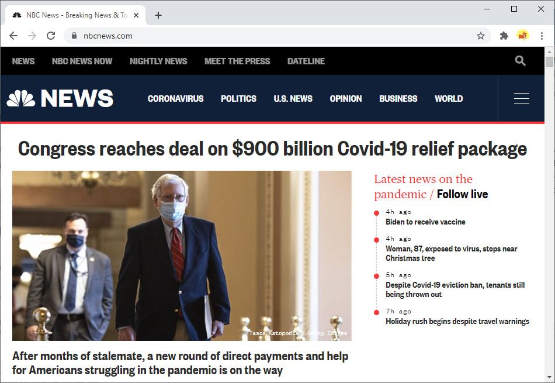The width and height of the screenshot is (555, 383).
Task: Open 'Biden to receive vaccine' story
Action: coord(425,222)
